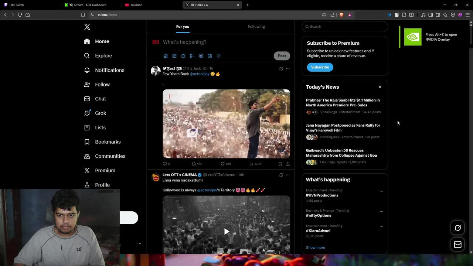Click the Post button
The height and width of the screenshot is (266, 473).
[282, 56]
